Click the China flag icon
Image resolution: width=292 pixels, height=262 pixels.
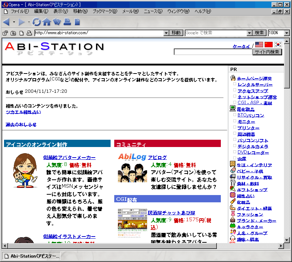tap(269, 44)
